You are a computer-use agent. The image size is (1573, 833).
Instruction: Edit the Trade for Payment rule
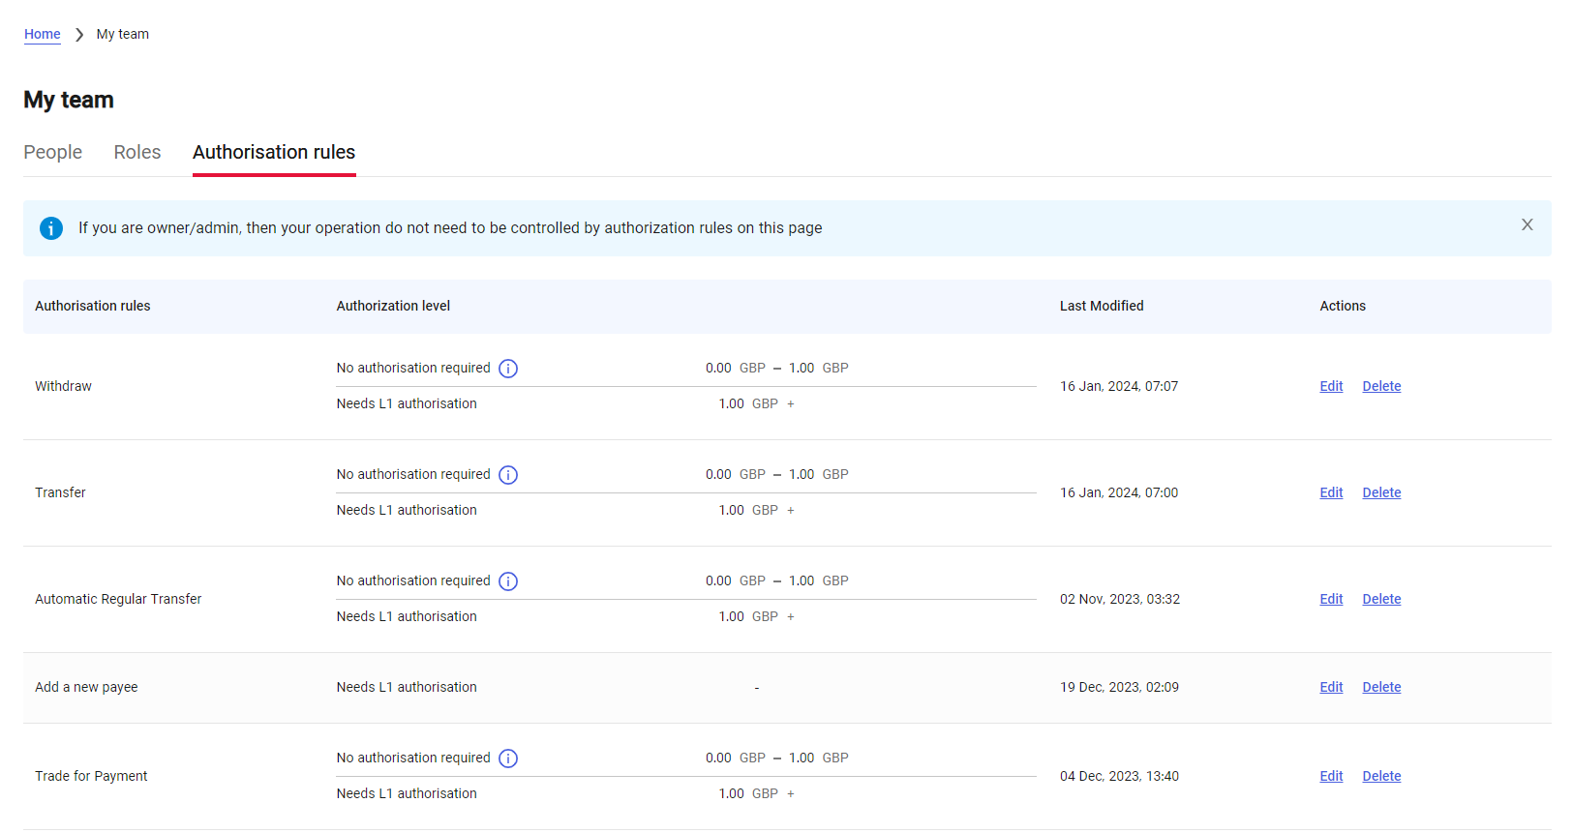tap(1331, 776)
